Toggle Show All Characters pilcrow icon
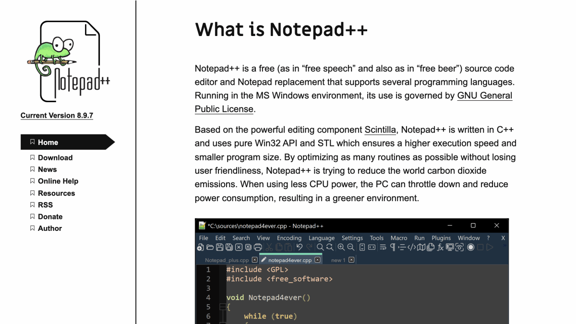The height and width of the screenshot is (324, 576). pyautogui.click(x=393, y=247)
